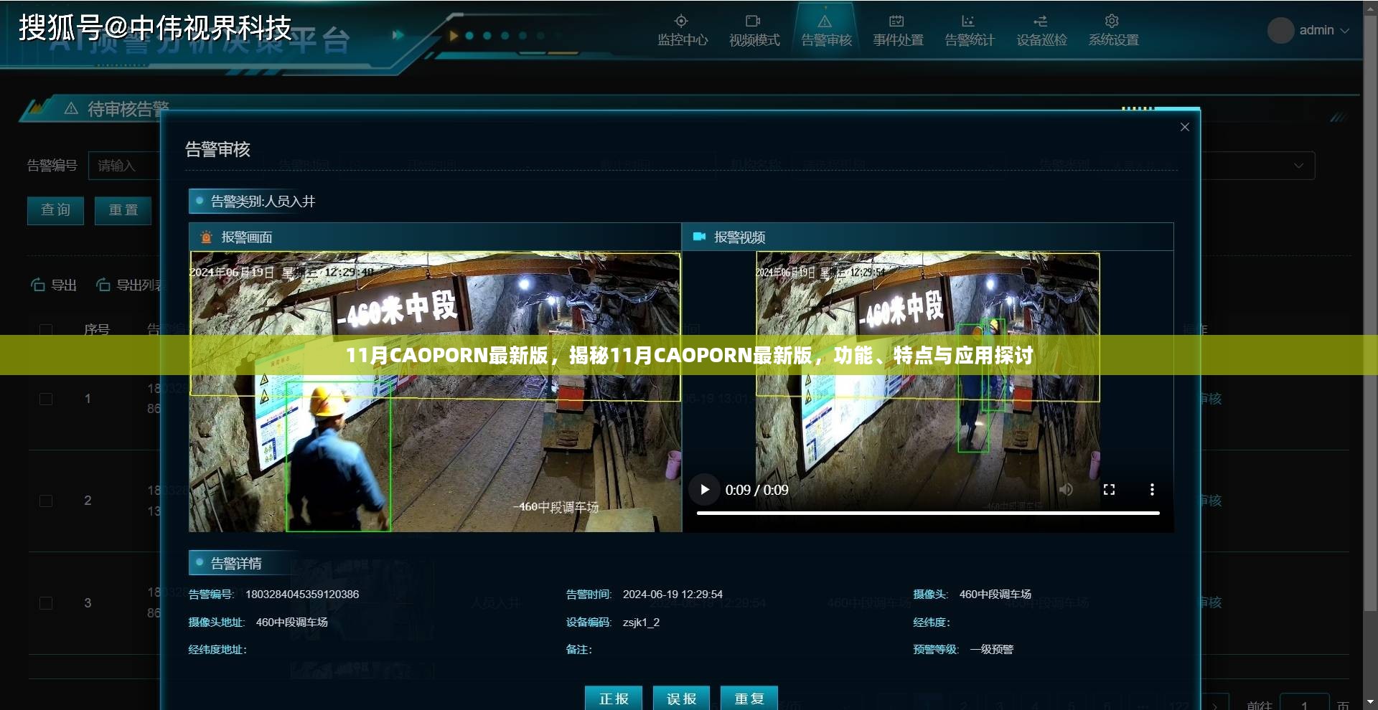
Task: Click the 报警画面 alarm snapshot image
Action: tap(435, 392)
